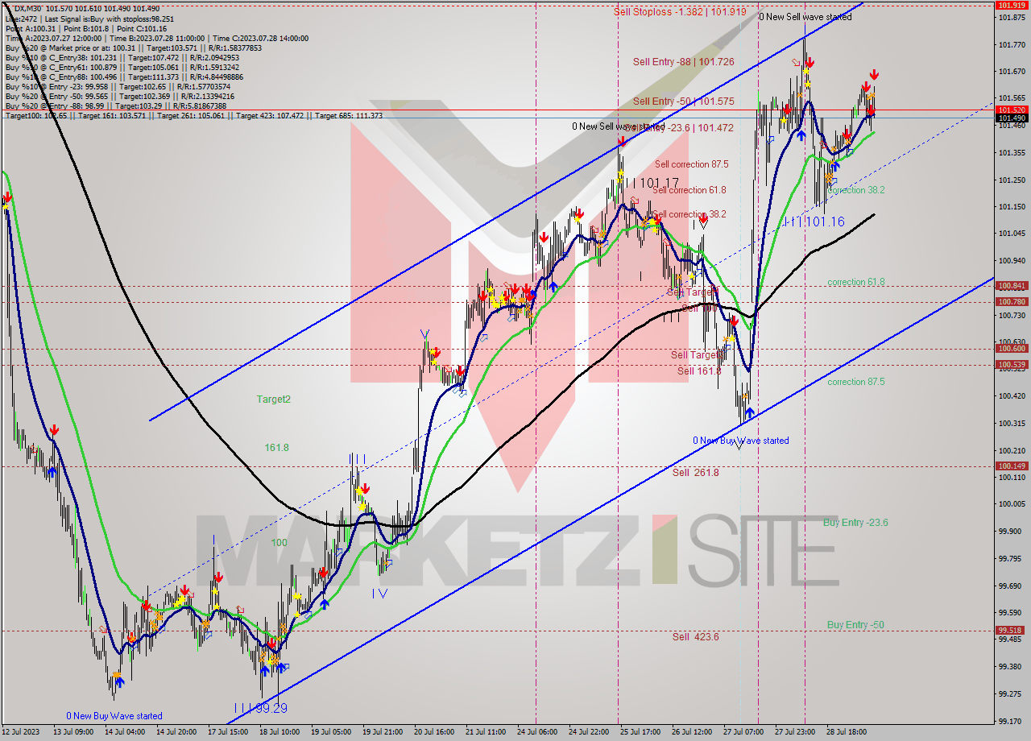Click the 100.780 price level tag
Viewport: 1031px width, 741px height.
(1012, 302)
